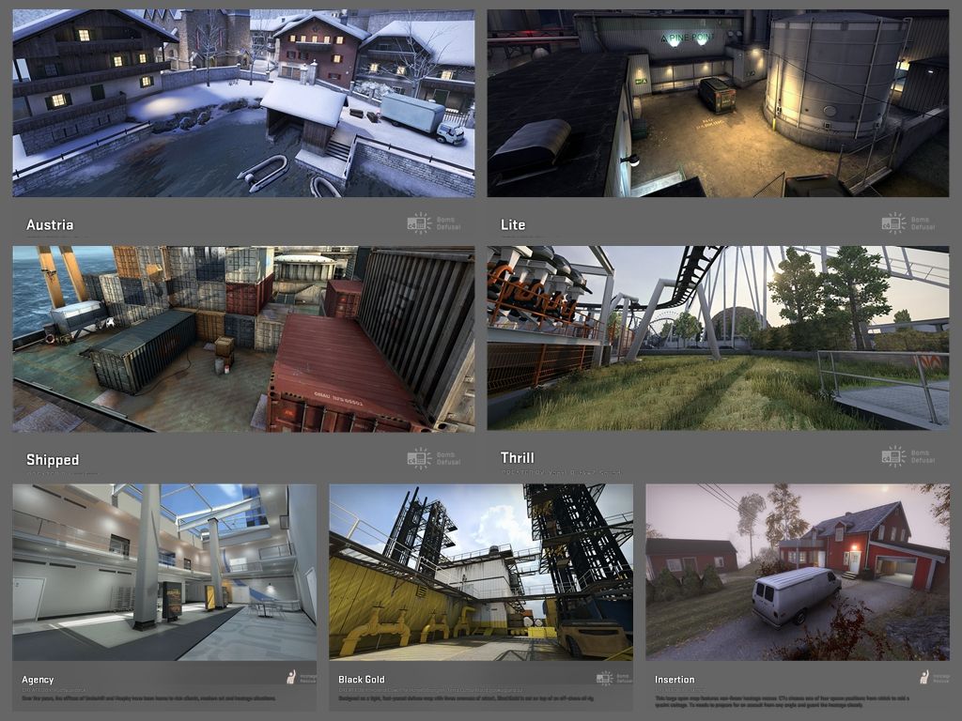Click the creator credit line under Thrill
Screen dimensions: 962x721
click(x=562, y=472)
